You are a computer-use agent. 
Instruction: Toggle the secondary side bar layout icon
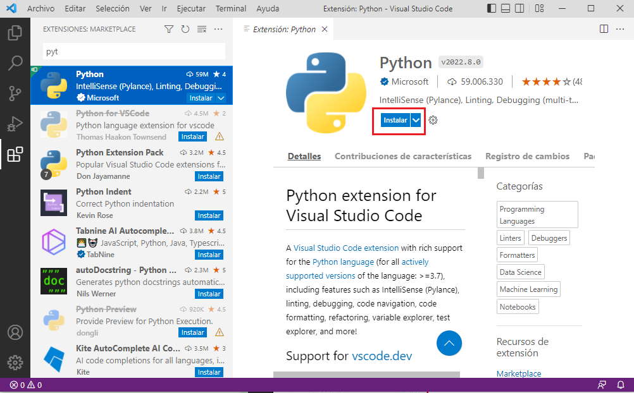519,8
